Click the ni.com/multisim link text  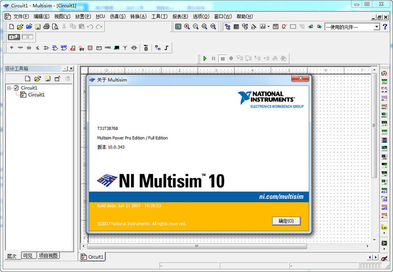pyautogui.click(x=281, y=197)
